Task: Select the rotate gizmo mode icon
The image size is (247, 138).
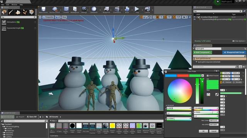Action: 144,17
